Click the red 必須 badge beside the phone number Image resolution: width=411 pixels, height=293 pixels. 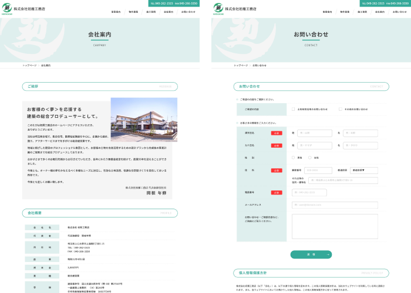coord(277,193)
